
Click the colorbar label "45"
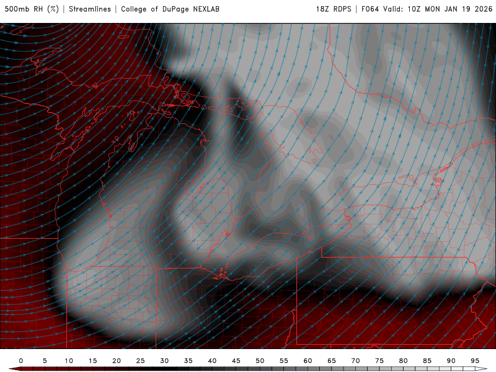[236, 361]
